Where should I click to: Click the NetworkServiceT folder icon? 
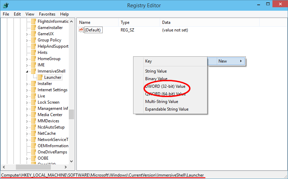tap(34, 140)
